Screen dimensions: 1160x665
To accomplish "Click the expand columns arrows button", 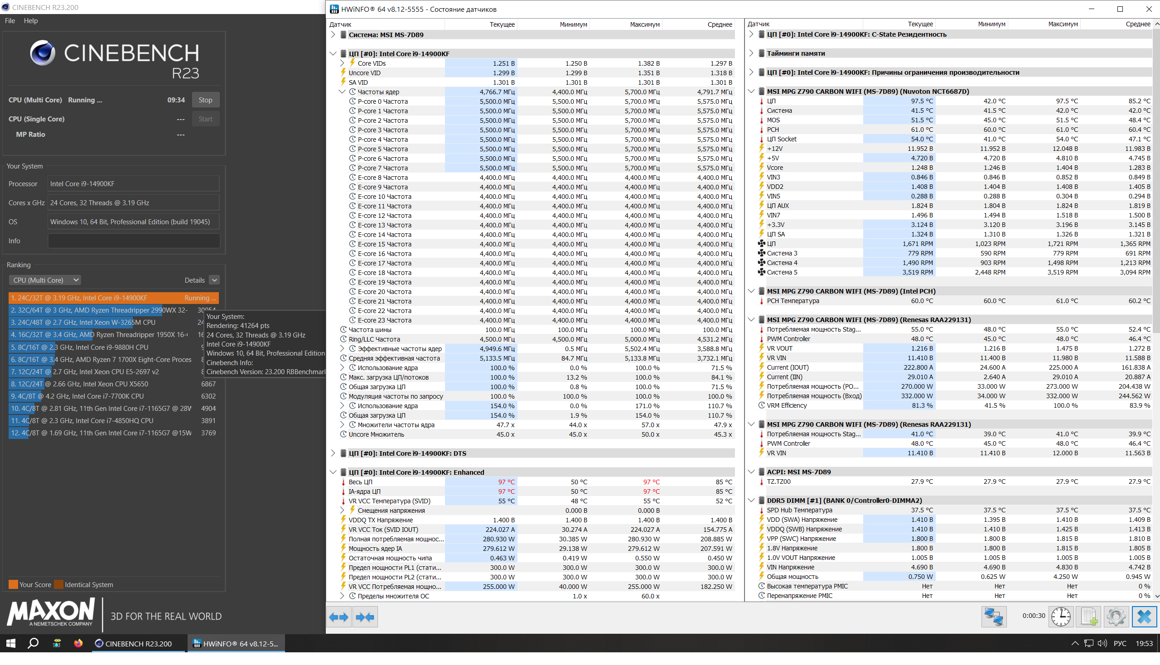I will [338, 617].
